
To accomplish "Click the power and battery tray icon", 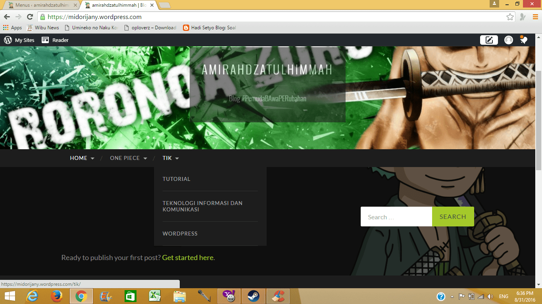I will (471, 296).
